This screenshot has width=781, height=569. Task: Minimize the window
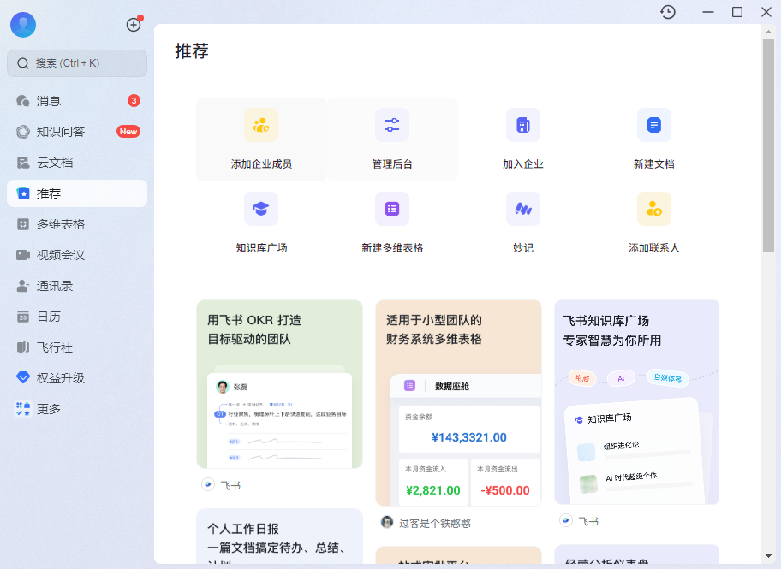pos(707,12)
